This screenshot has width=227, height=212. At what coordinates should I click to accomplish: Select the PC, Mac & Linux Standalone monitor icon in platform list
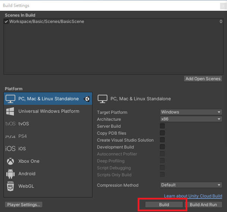[10, 99]
